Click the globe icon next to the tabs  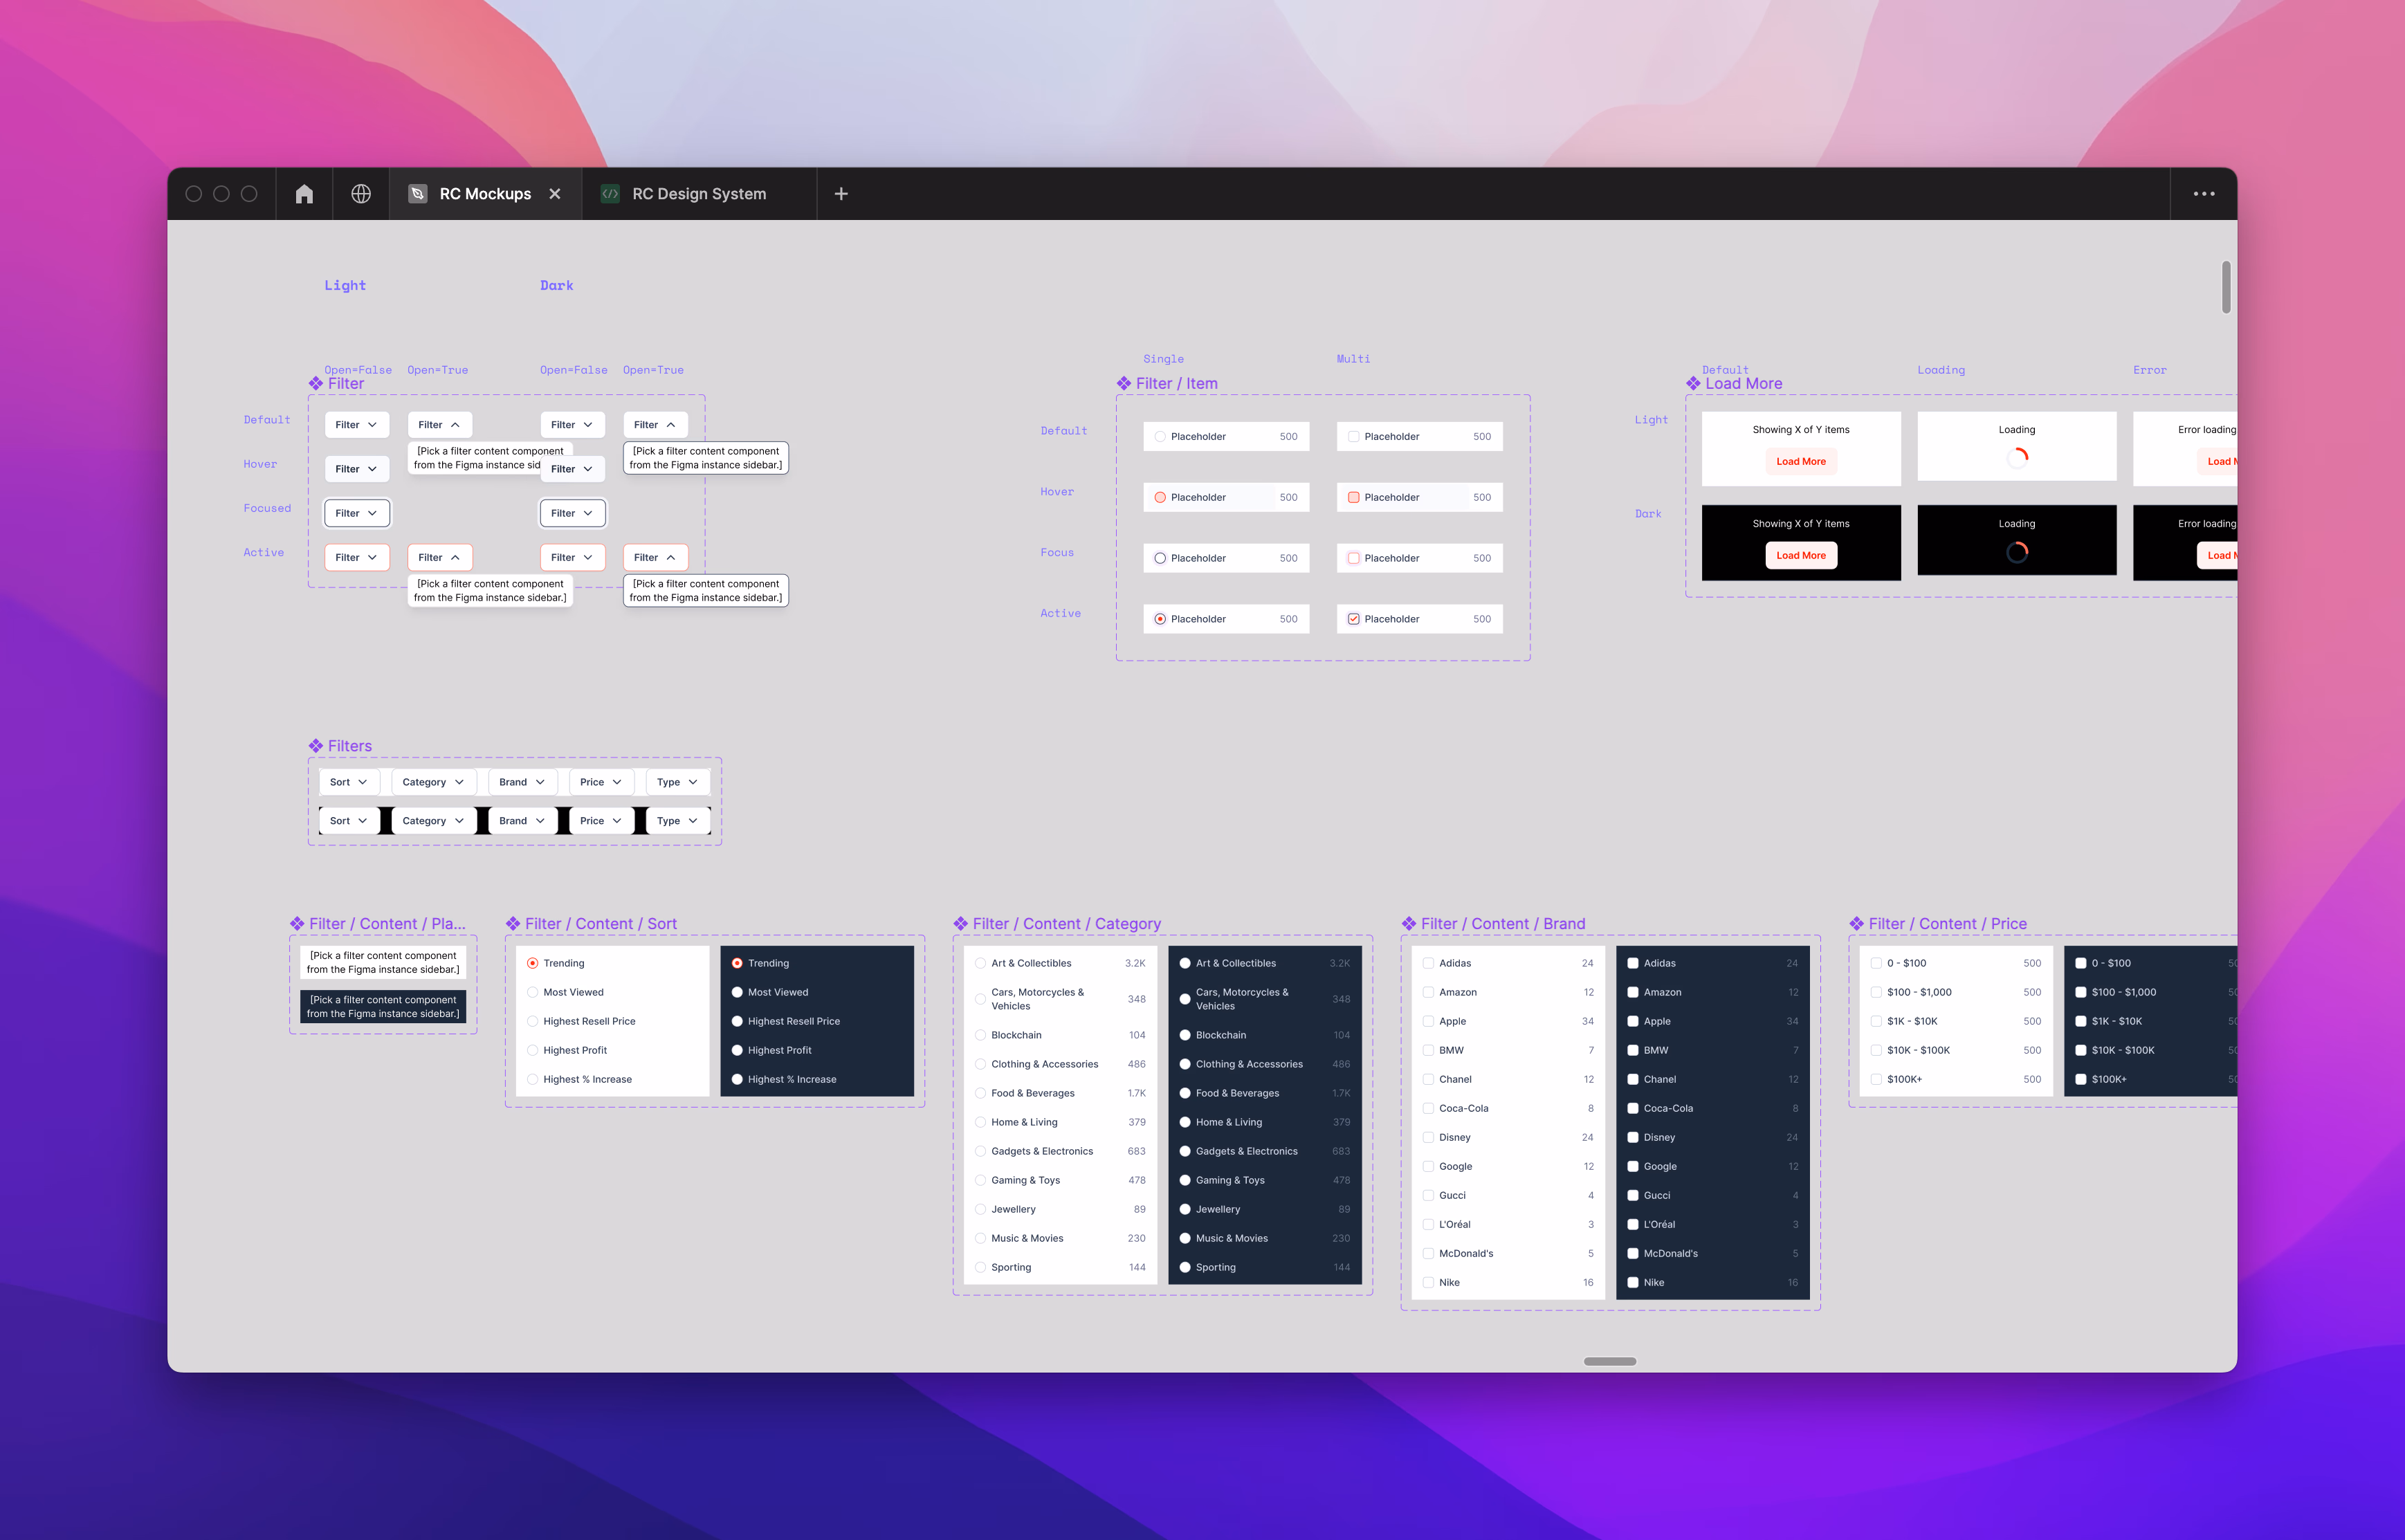tap(360, 193)
